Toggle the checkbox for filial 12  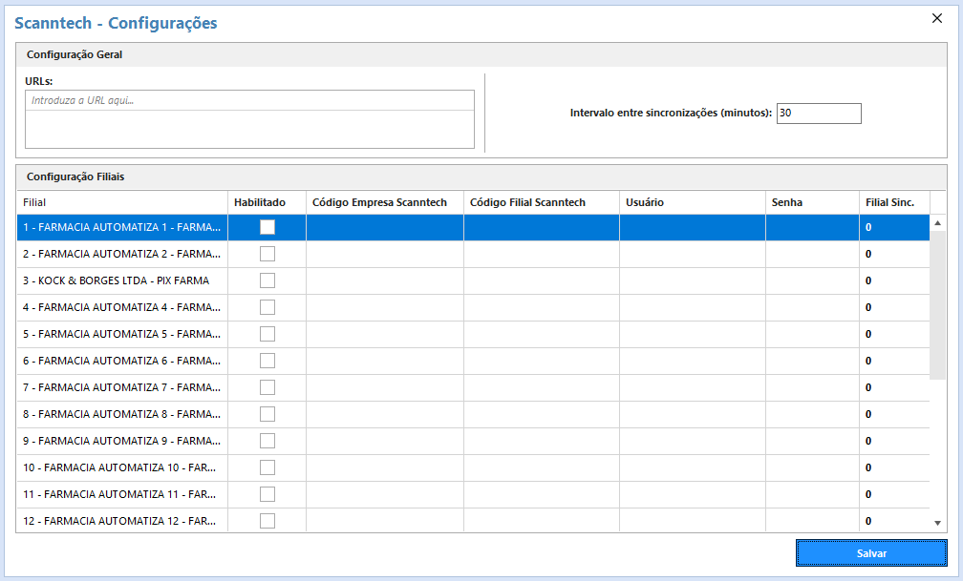coord(267,521)
